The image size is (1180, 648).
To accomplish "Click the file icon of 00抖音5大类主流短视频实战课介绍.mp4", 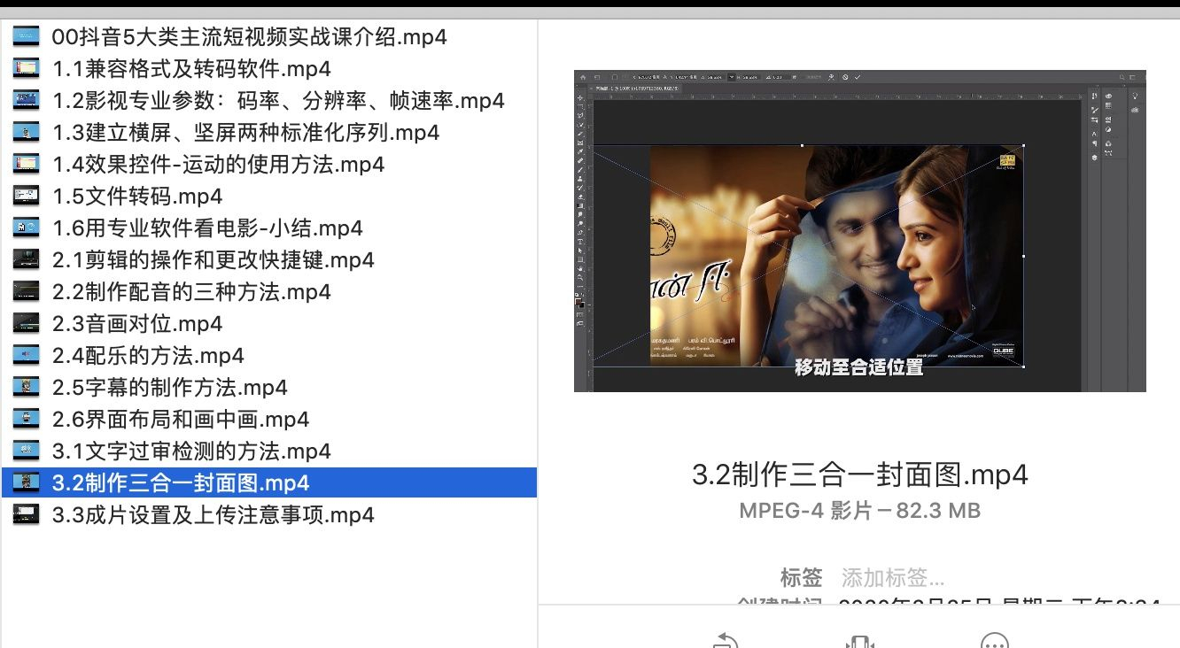I will pos(27,37).
